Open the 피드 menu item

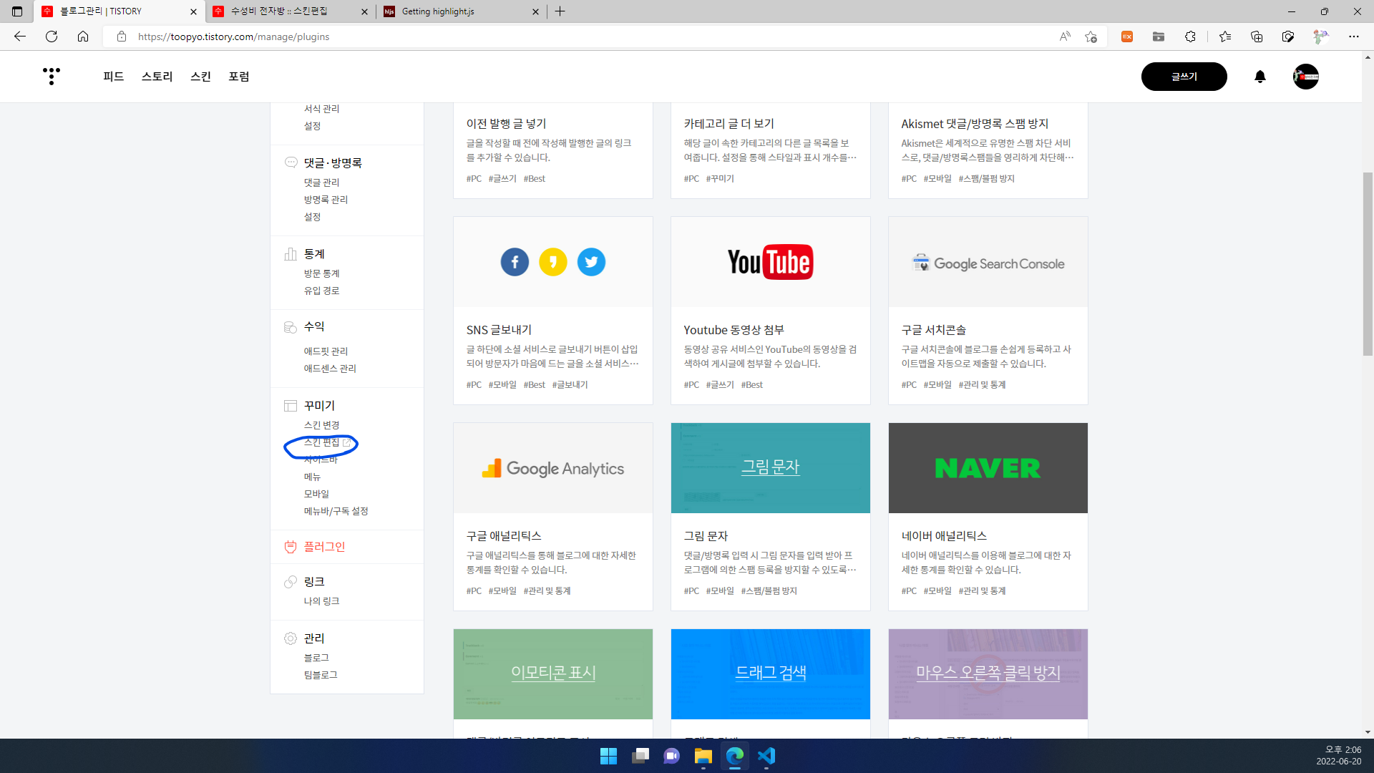[112, 77]
